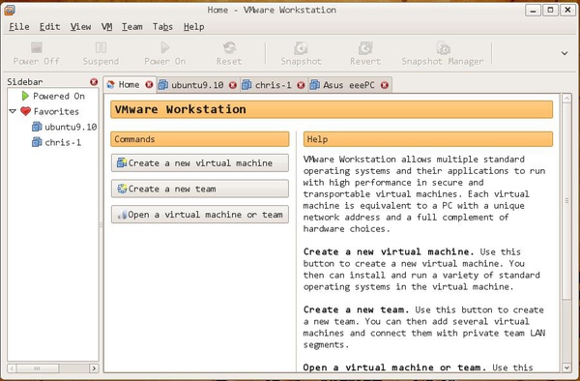Close the Sidebar panel

click(94, 82)
